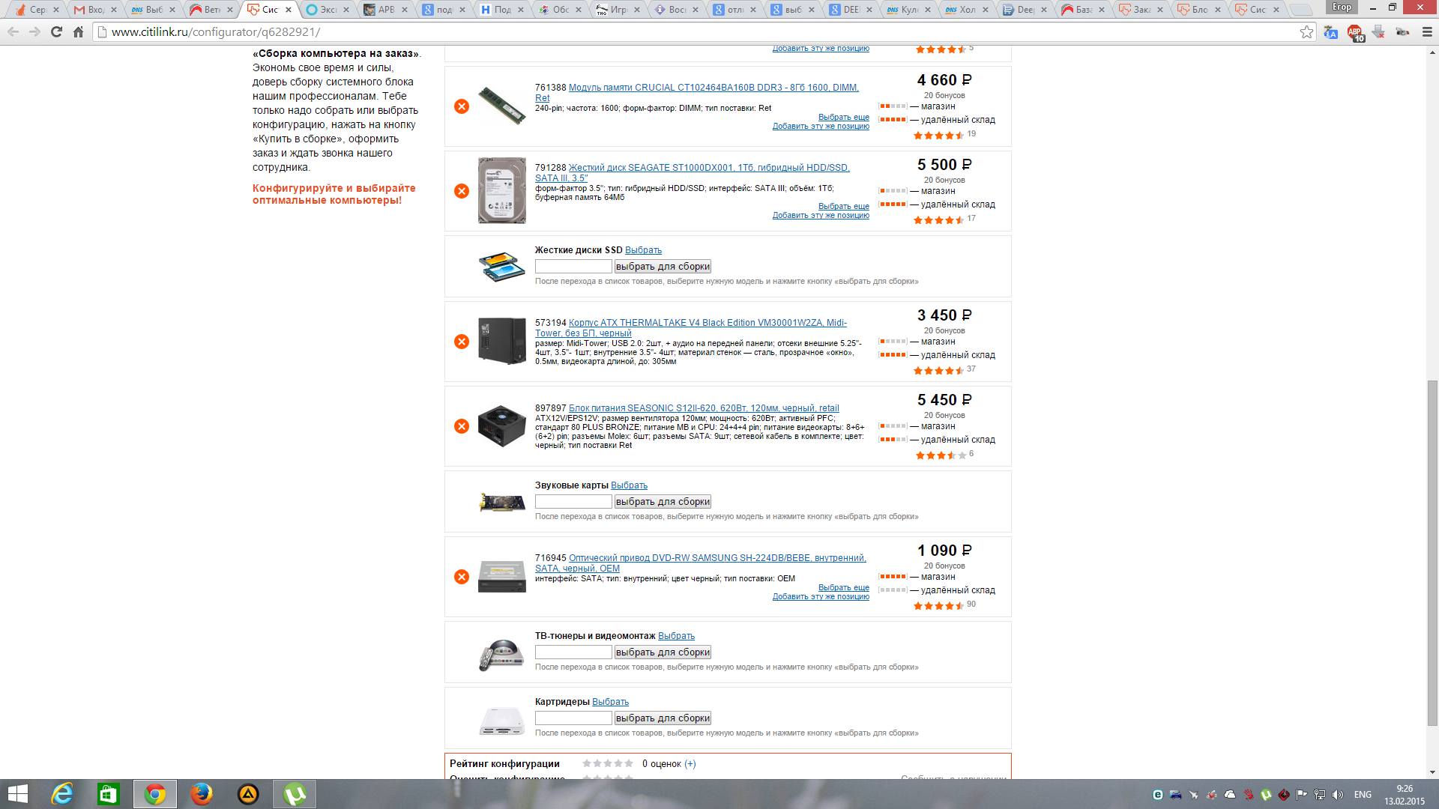Remove the SEAGATE hard disk item
The image size is (1439, 809).
tap(462, 191)
